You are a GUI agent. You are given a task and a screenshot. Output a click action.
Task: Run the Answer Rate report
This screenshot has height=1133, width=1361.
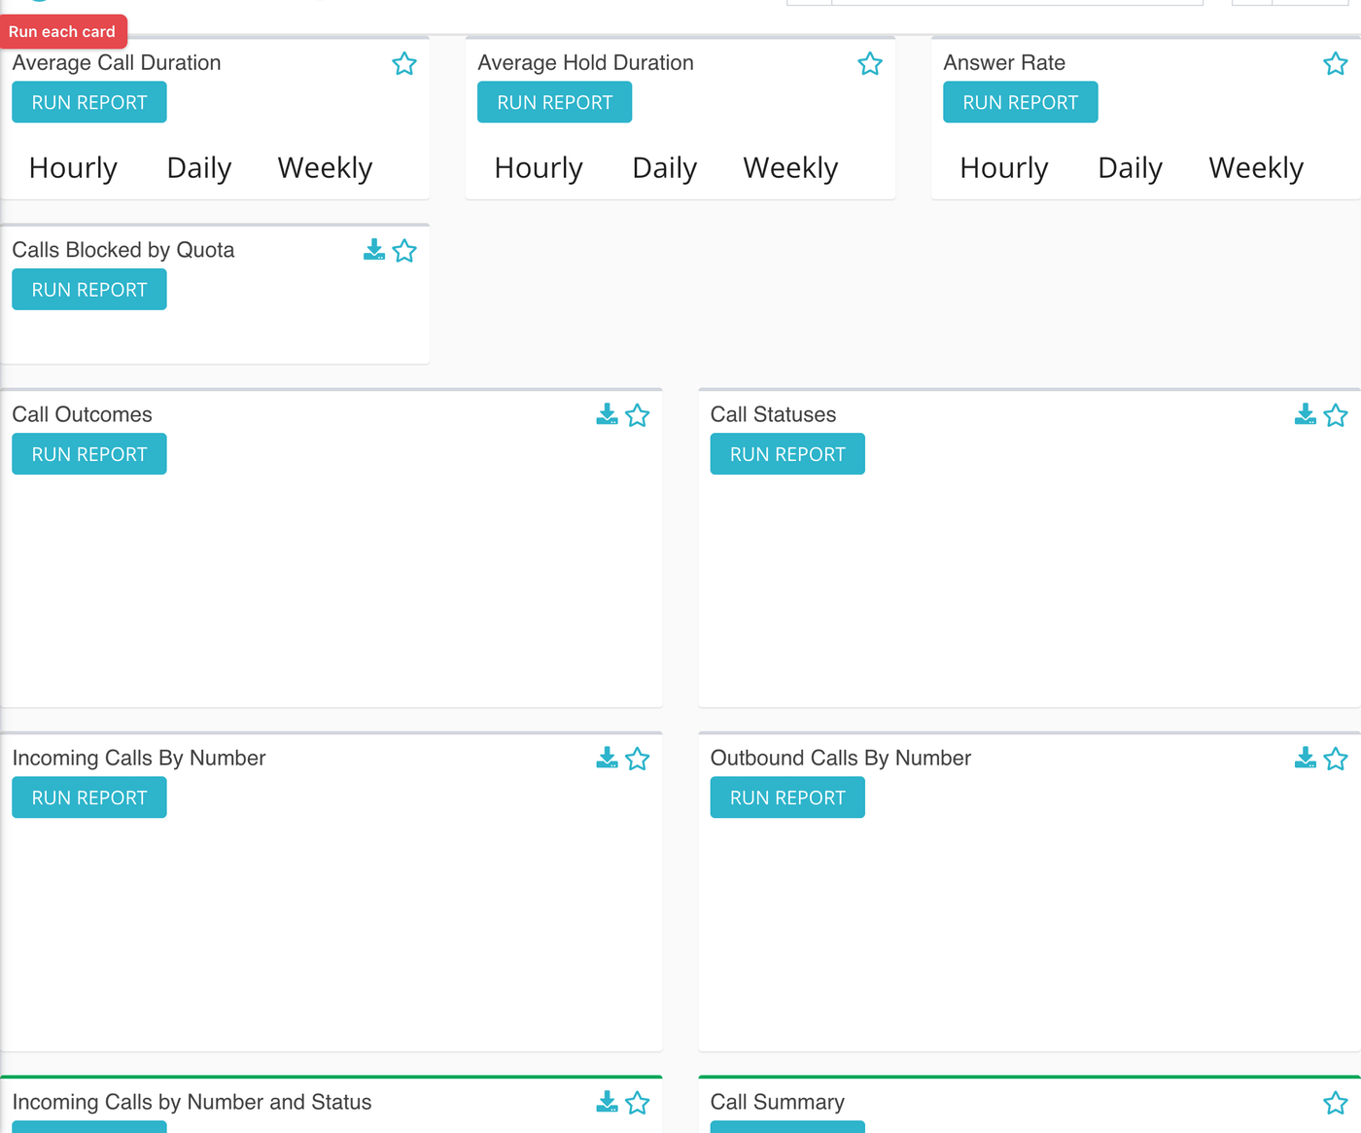click(1021, 102)
